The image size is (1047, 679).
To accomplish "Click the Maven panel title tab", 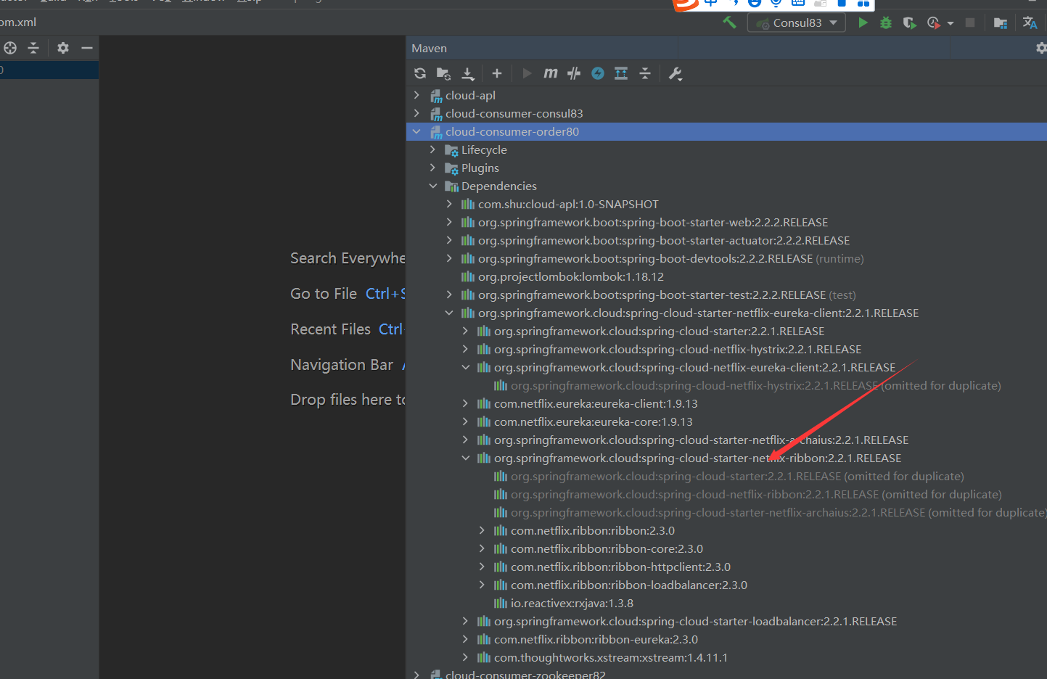I will pos(429,48).
